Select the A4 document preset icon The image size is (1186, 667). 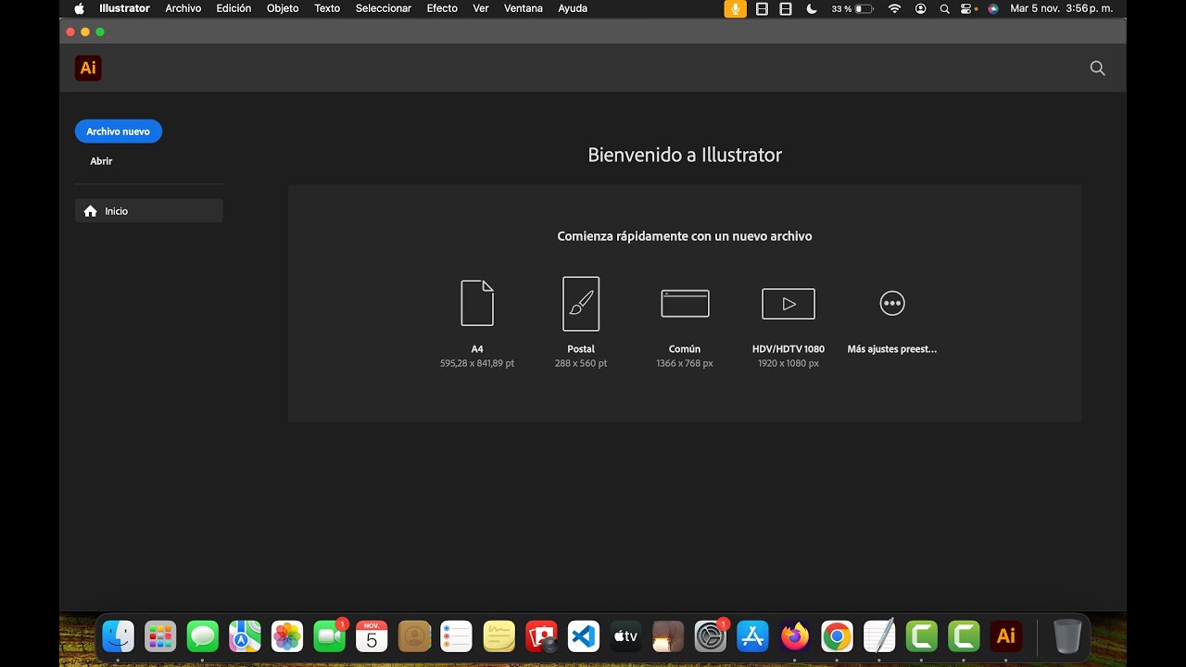[x=477, y=303]
